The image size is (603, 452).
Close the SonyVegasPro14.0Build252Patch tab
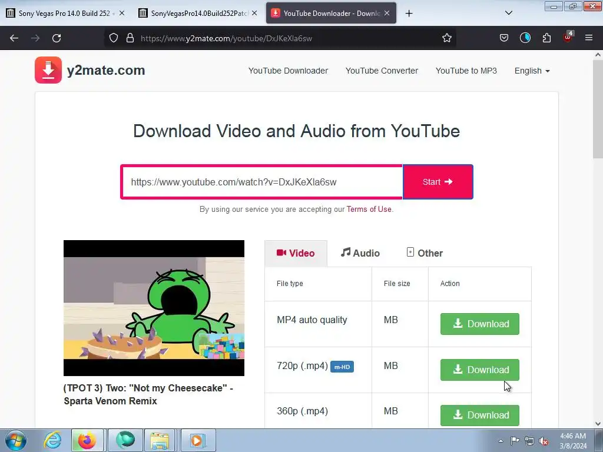(254, 13)
